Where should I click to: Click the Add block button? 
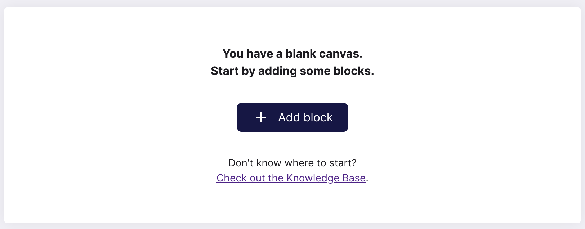[x=292, y=117]
